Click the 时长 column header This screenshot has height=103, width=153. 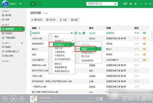(x=136, y=28)
